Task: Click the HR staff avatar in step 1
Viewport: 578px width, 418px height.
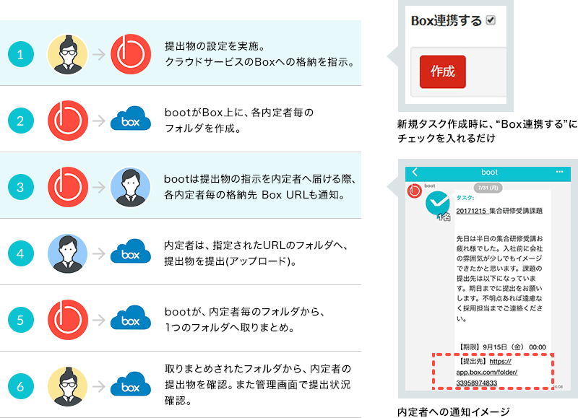Action: tap(67, 53)
